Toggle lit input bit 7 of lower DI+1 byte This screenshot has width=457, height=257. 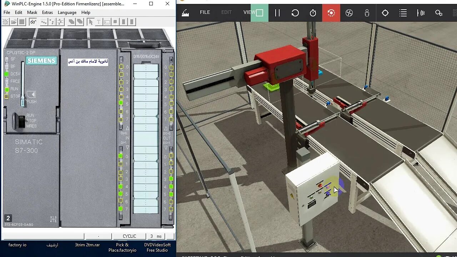point(121,208)
